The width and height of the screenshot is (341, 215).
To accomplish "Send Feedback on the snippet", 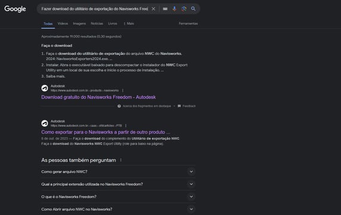I will pyautogui.click(x=187, y=106).
